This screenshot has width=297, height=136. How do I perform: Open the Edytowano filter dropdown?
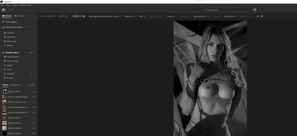(130, 16)
